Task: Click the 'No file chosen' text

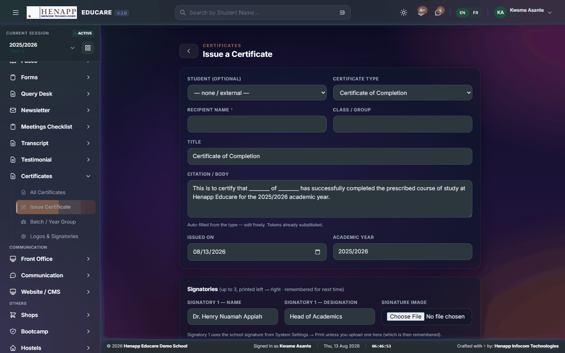Action: pyautogui.click(x=445, y=317)
